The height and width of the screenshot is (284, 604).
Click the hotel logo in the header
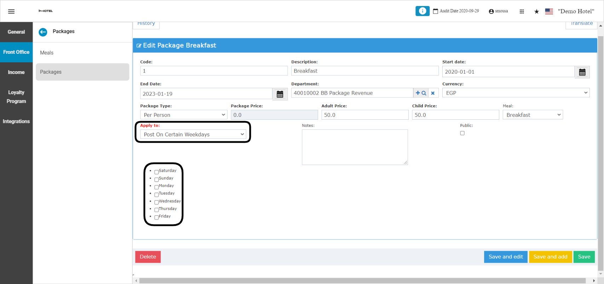click(46, 11)
